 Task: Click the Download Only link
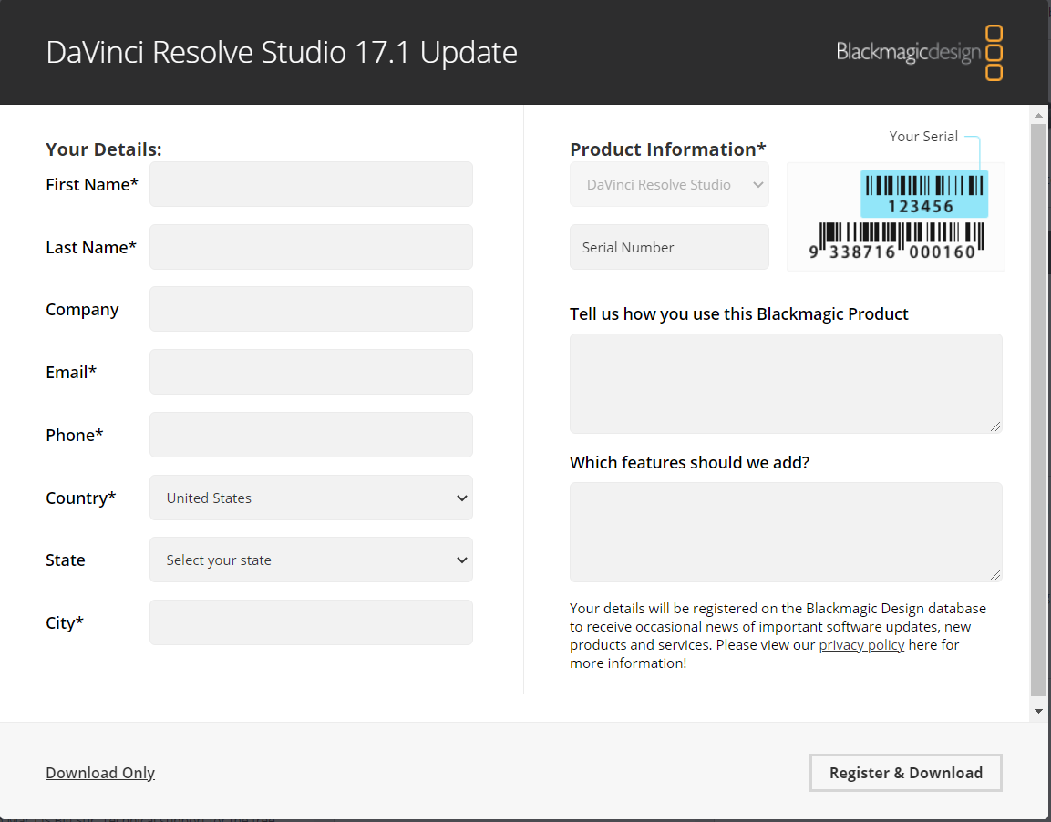(x=100, y=773)
